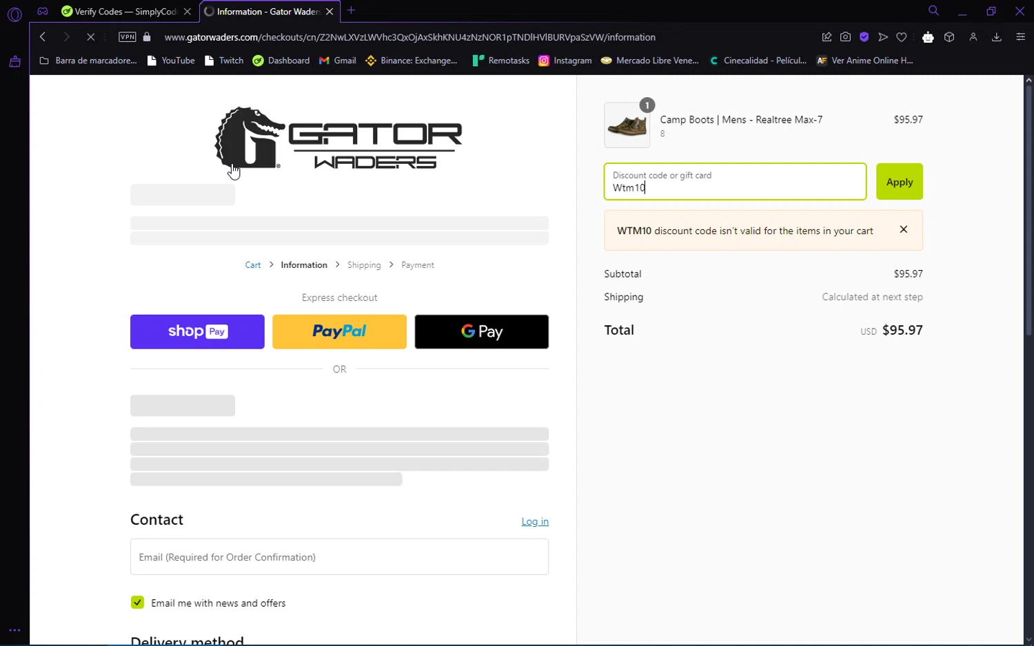Select the Total $95.97 amount

click(x=902, y=331)
